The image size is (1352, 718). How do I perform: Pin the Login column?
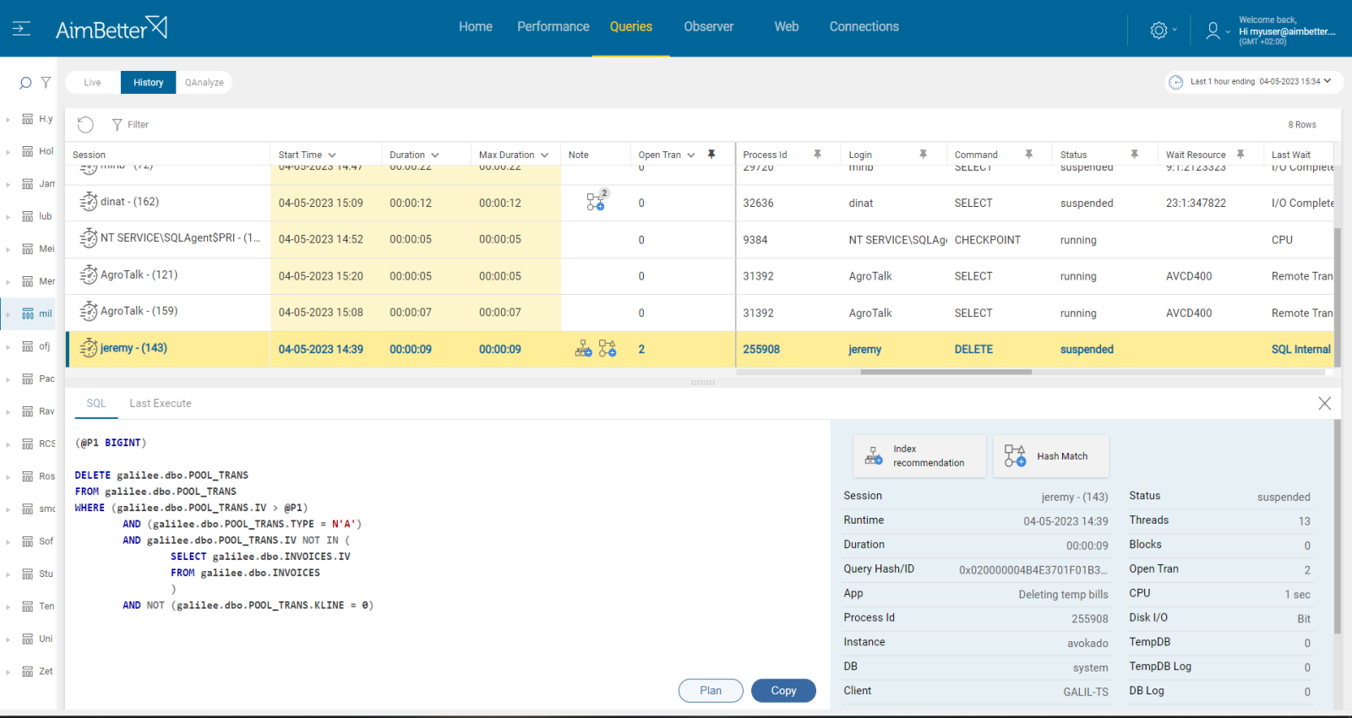point(923,155)
